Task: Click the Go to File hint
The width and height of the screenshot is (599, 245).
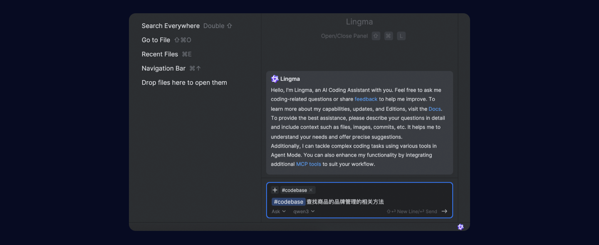Action: point(156,40)
